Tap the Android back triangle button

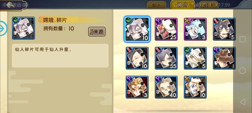coord(243,102)
